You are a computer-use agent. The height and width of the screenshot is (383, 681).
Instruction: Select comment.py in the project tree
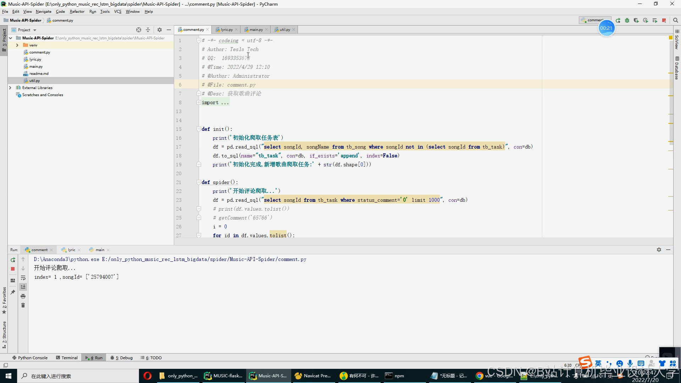point(39,52)
